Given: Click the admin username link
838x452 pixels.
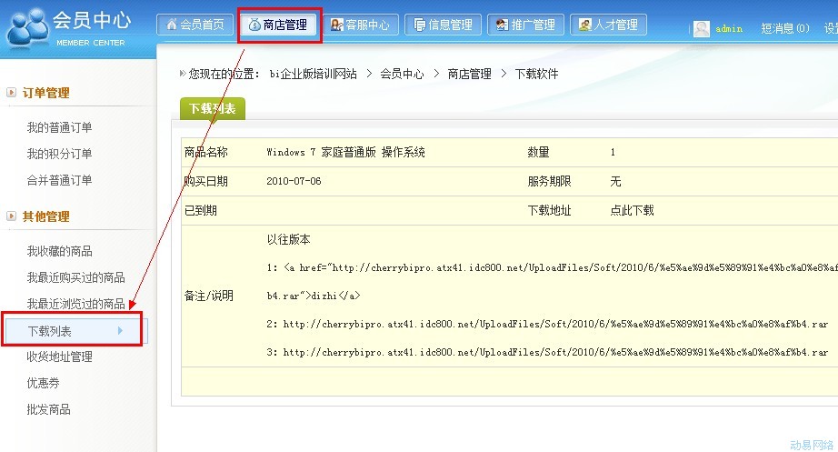Looking at the screenshot, I should [729, 29].
